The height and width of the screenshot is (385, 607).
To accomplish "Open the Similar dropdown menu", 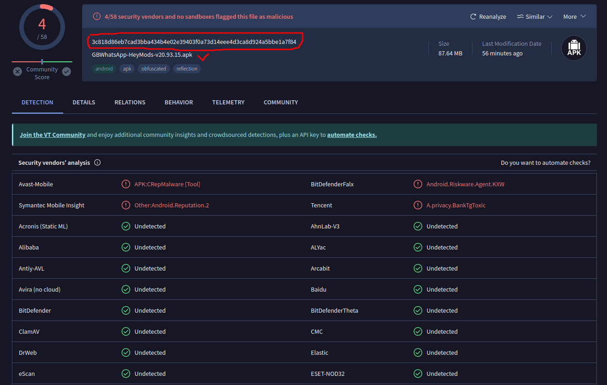I will pos(535,16).
